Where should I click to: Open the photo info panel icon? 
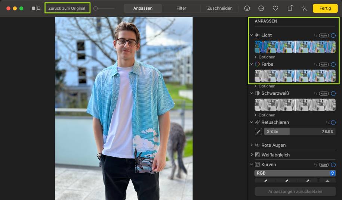tap(247, 8)
